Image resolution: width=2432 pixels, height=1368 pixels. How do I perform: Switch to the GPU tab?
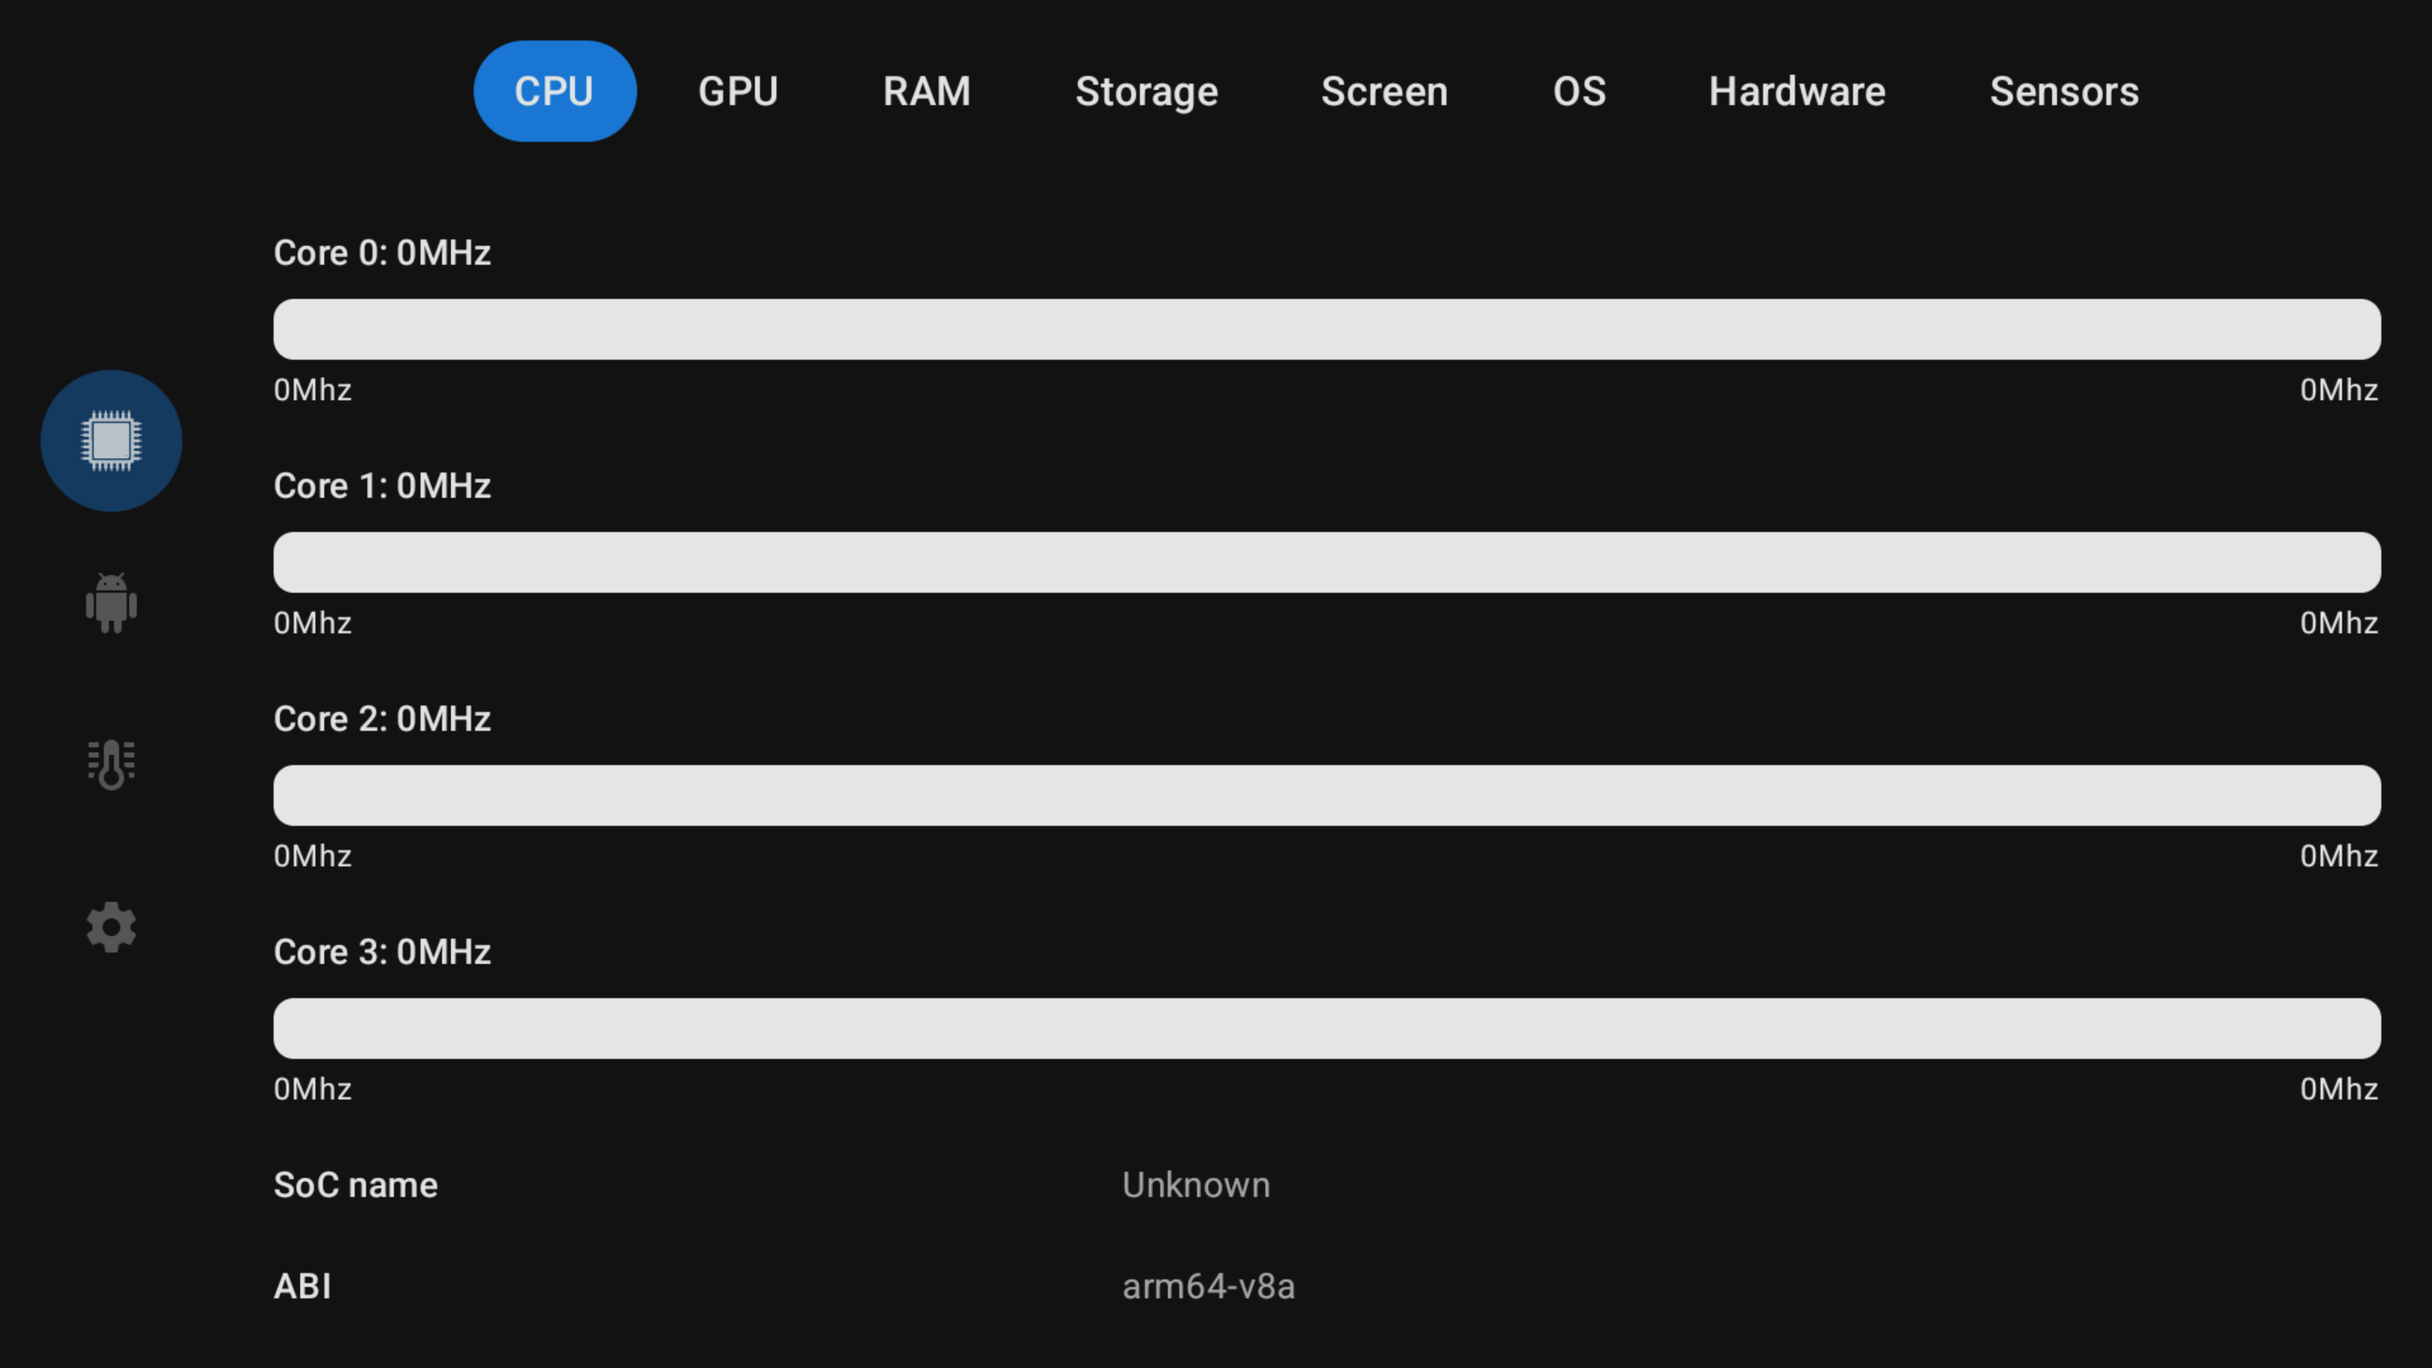737,92
